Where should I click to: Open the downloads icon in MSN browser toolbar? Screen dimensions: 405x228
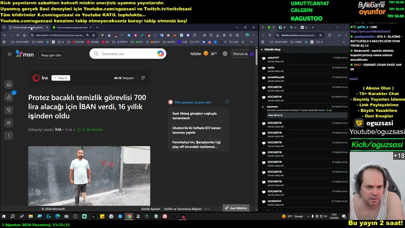click(x=218, y=35)
